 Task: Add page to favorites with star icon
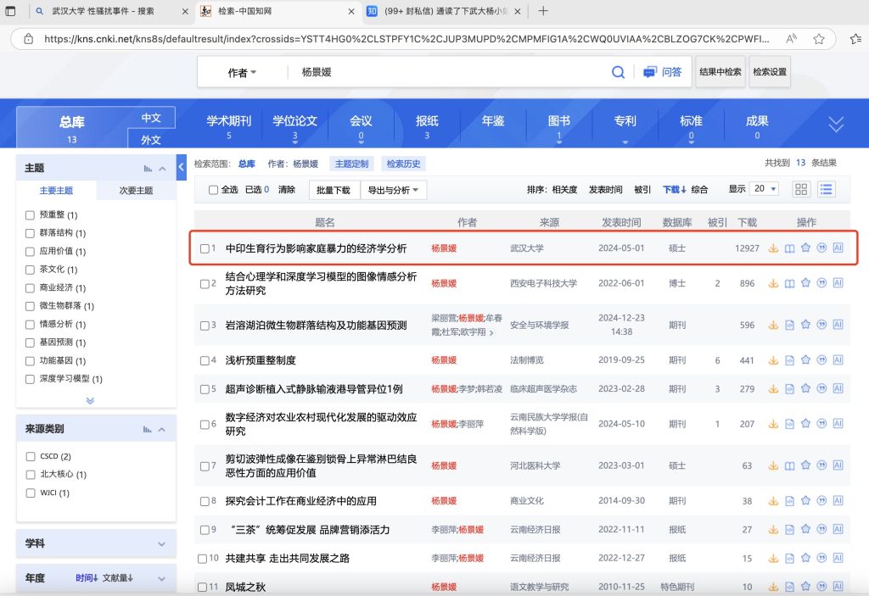pos(819,39)
